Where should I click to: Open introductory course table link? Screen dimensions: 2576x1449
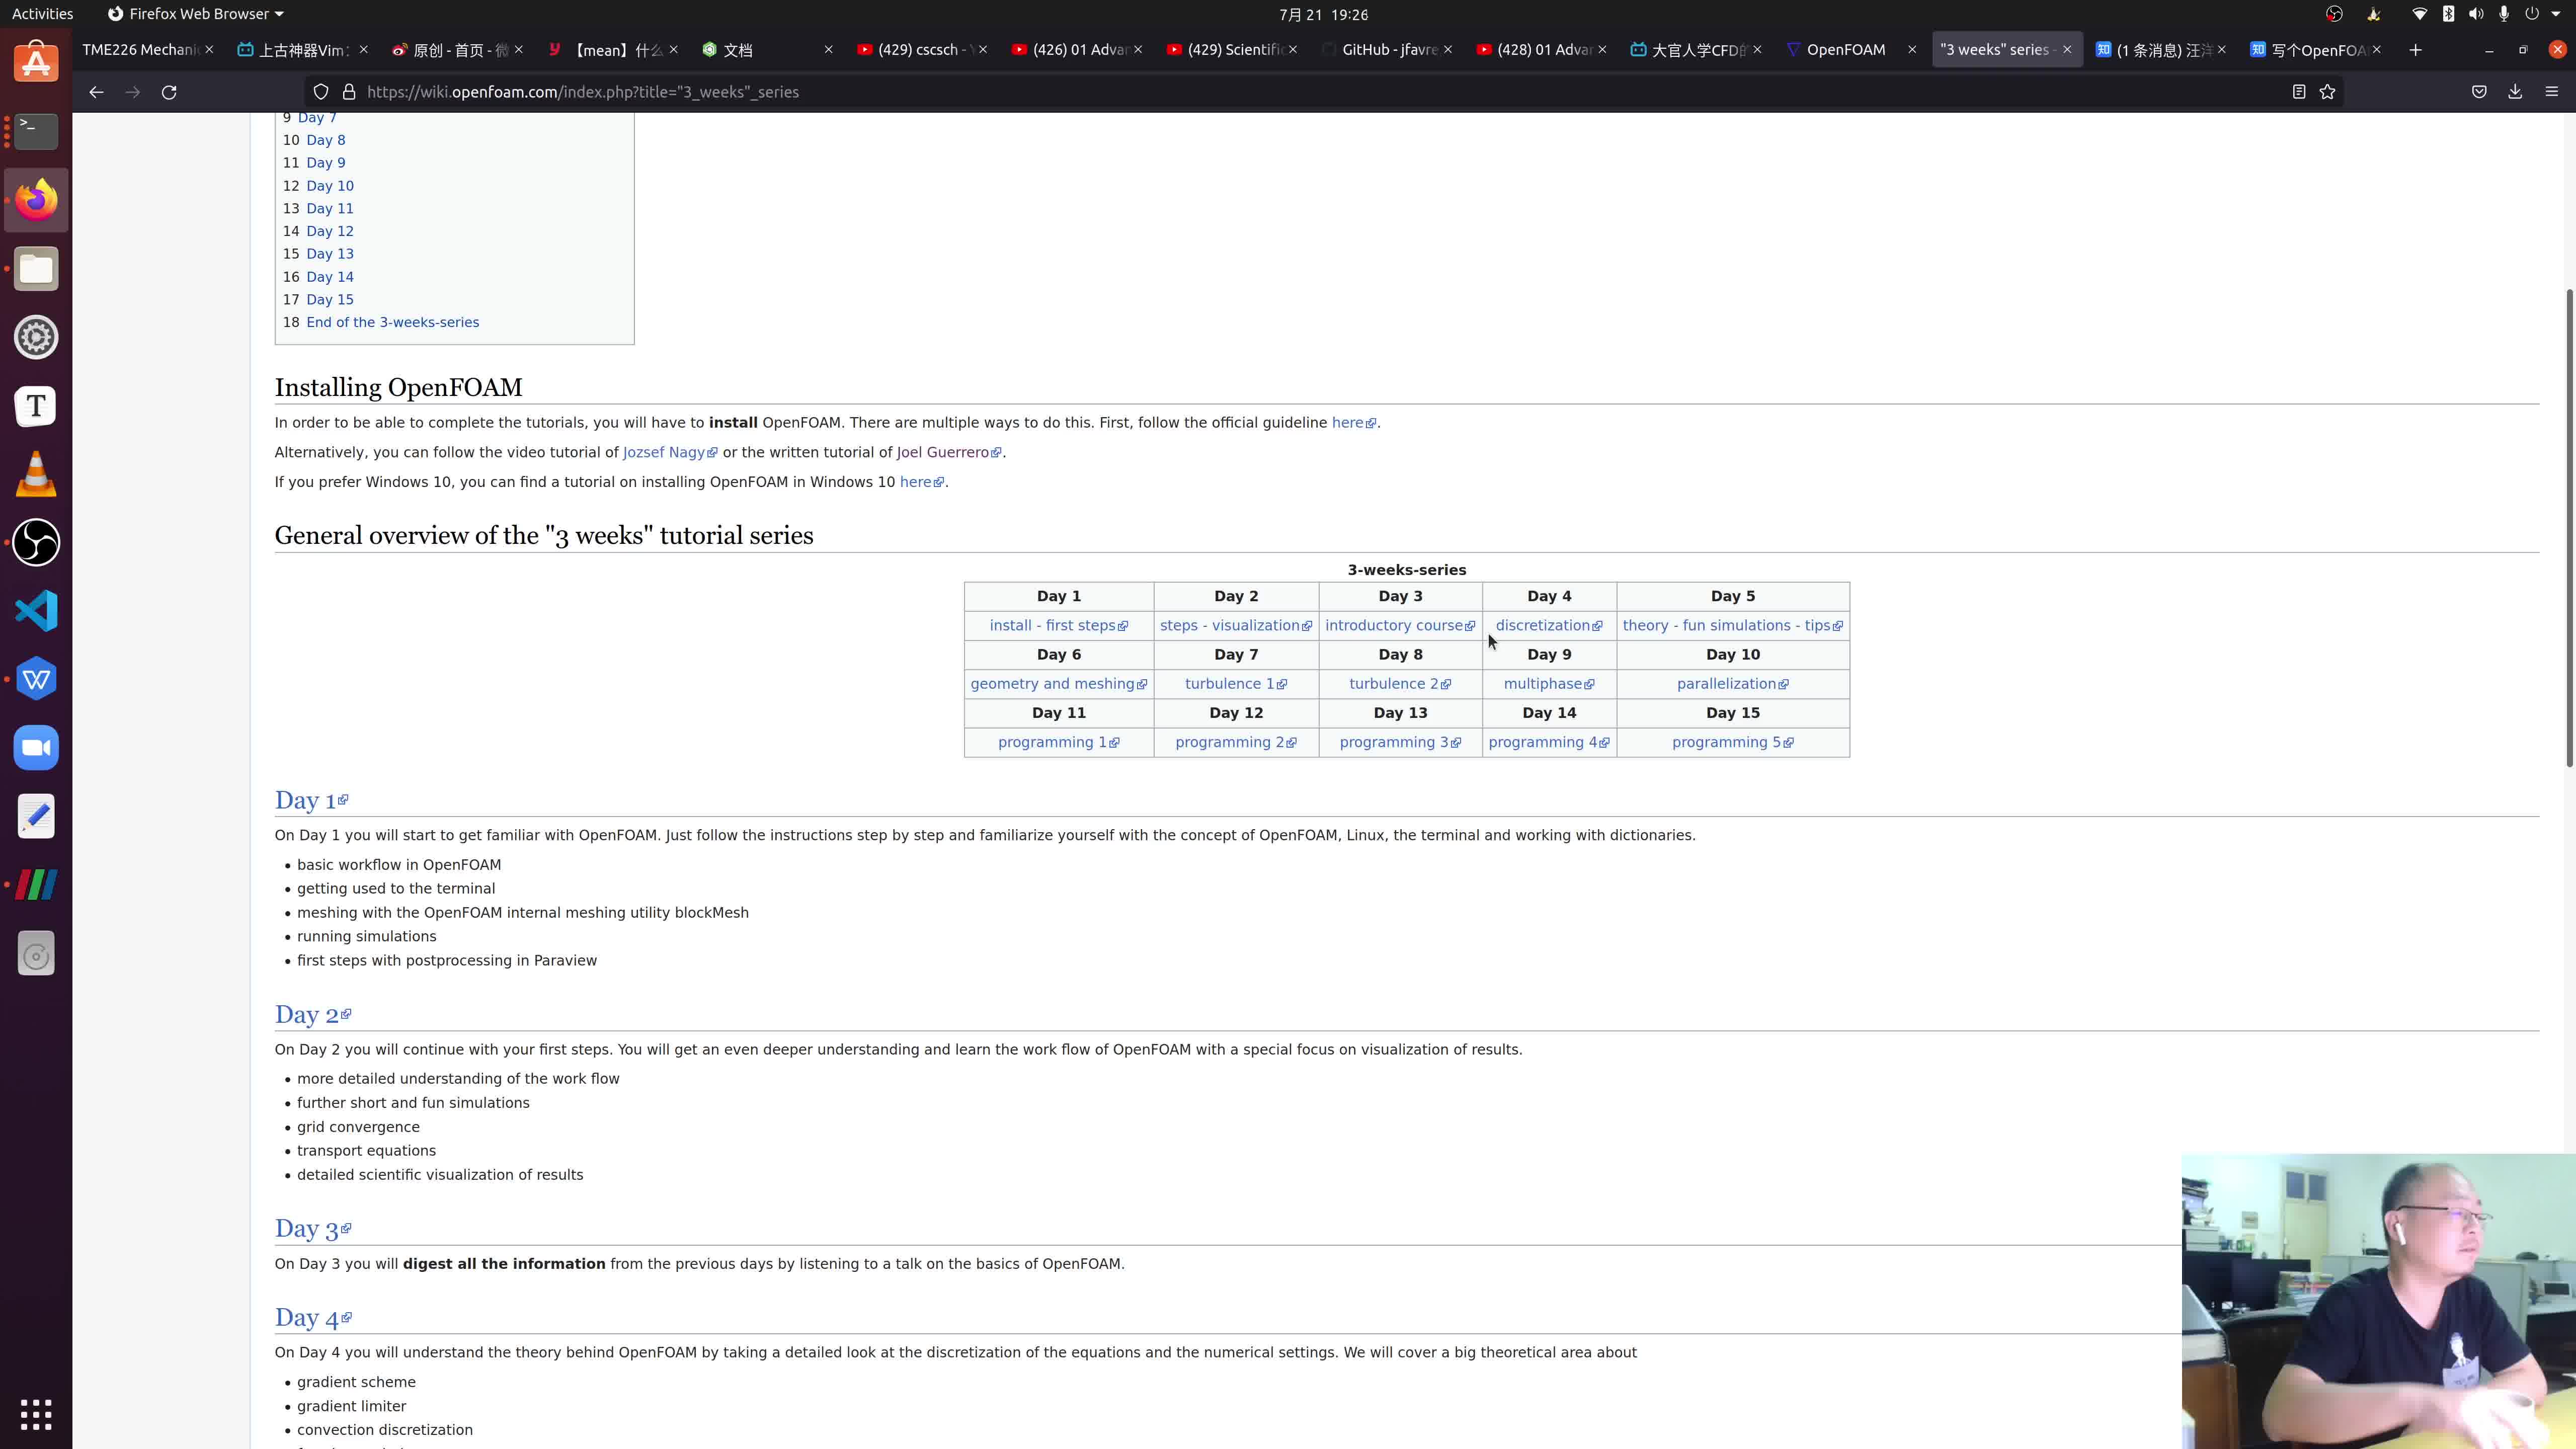coord(1399,626)
